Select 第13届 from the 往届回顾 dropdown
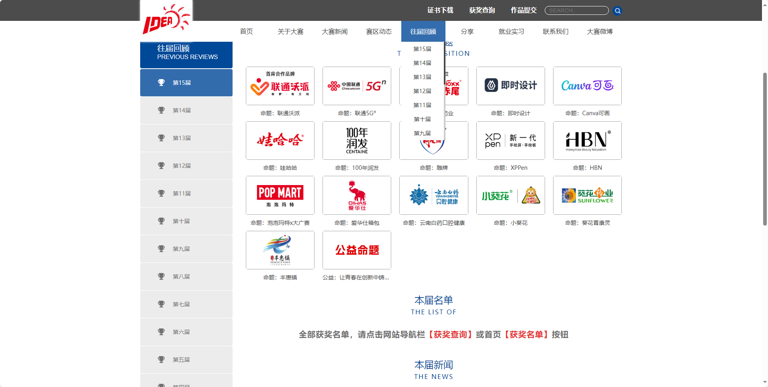 point(423,77)
